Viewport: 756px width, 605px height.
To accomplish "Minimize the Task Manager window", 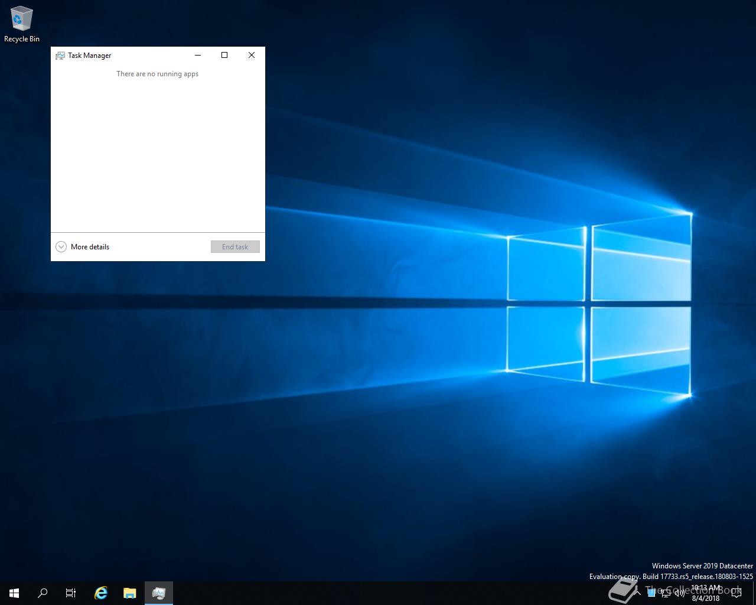I will [x=198, y=55].
